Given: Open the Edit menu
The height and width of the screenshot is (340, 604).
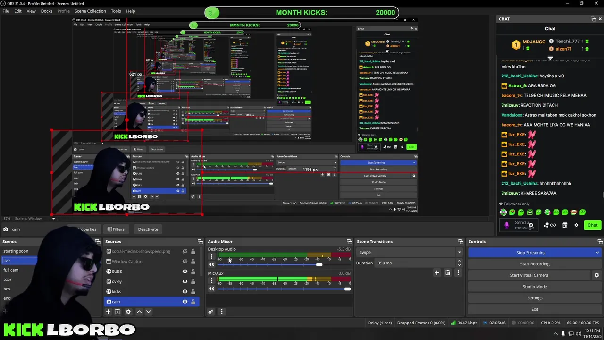Looking at the screenshot, I should pyautogui.click(x=17, y=11).
